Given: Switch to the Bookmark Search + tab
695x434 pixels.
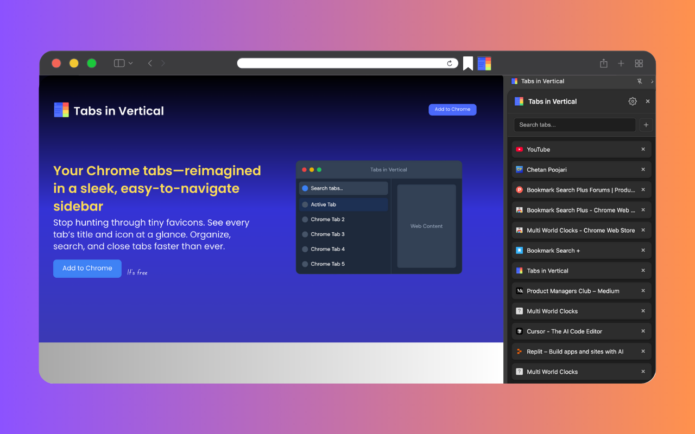Looking at the screenshot, I should click(582, 250).
